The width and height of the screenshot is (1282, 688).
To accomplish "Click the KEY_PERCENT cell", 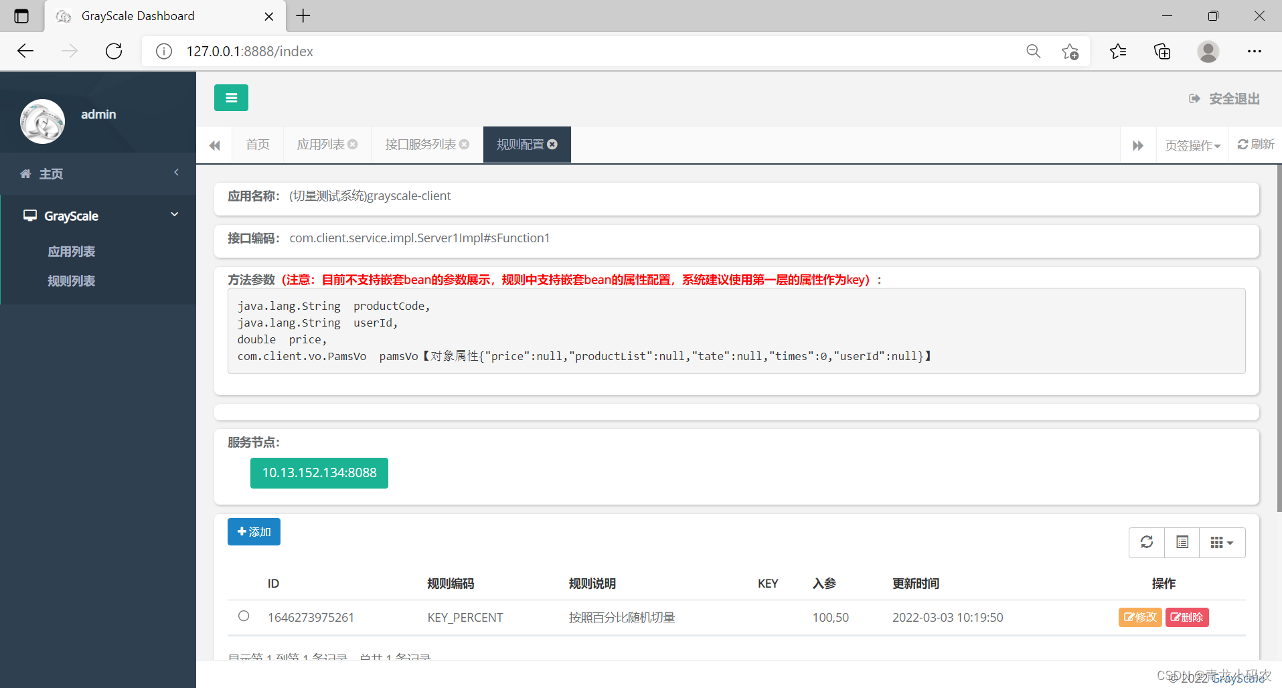I will 465,618.
